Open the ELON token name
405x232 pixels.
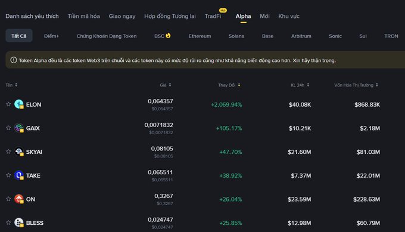coord(33,104)
